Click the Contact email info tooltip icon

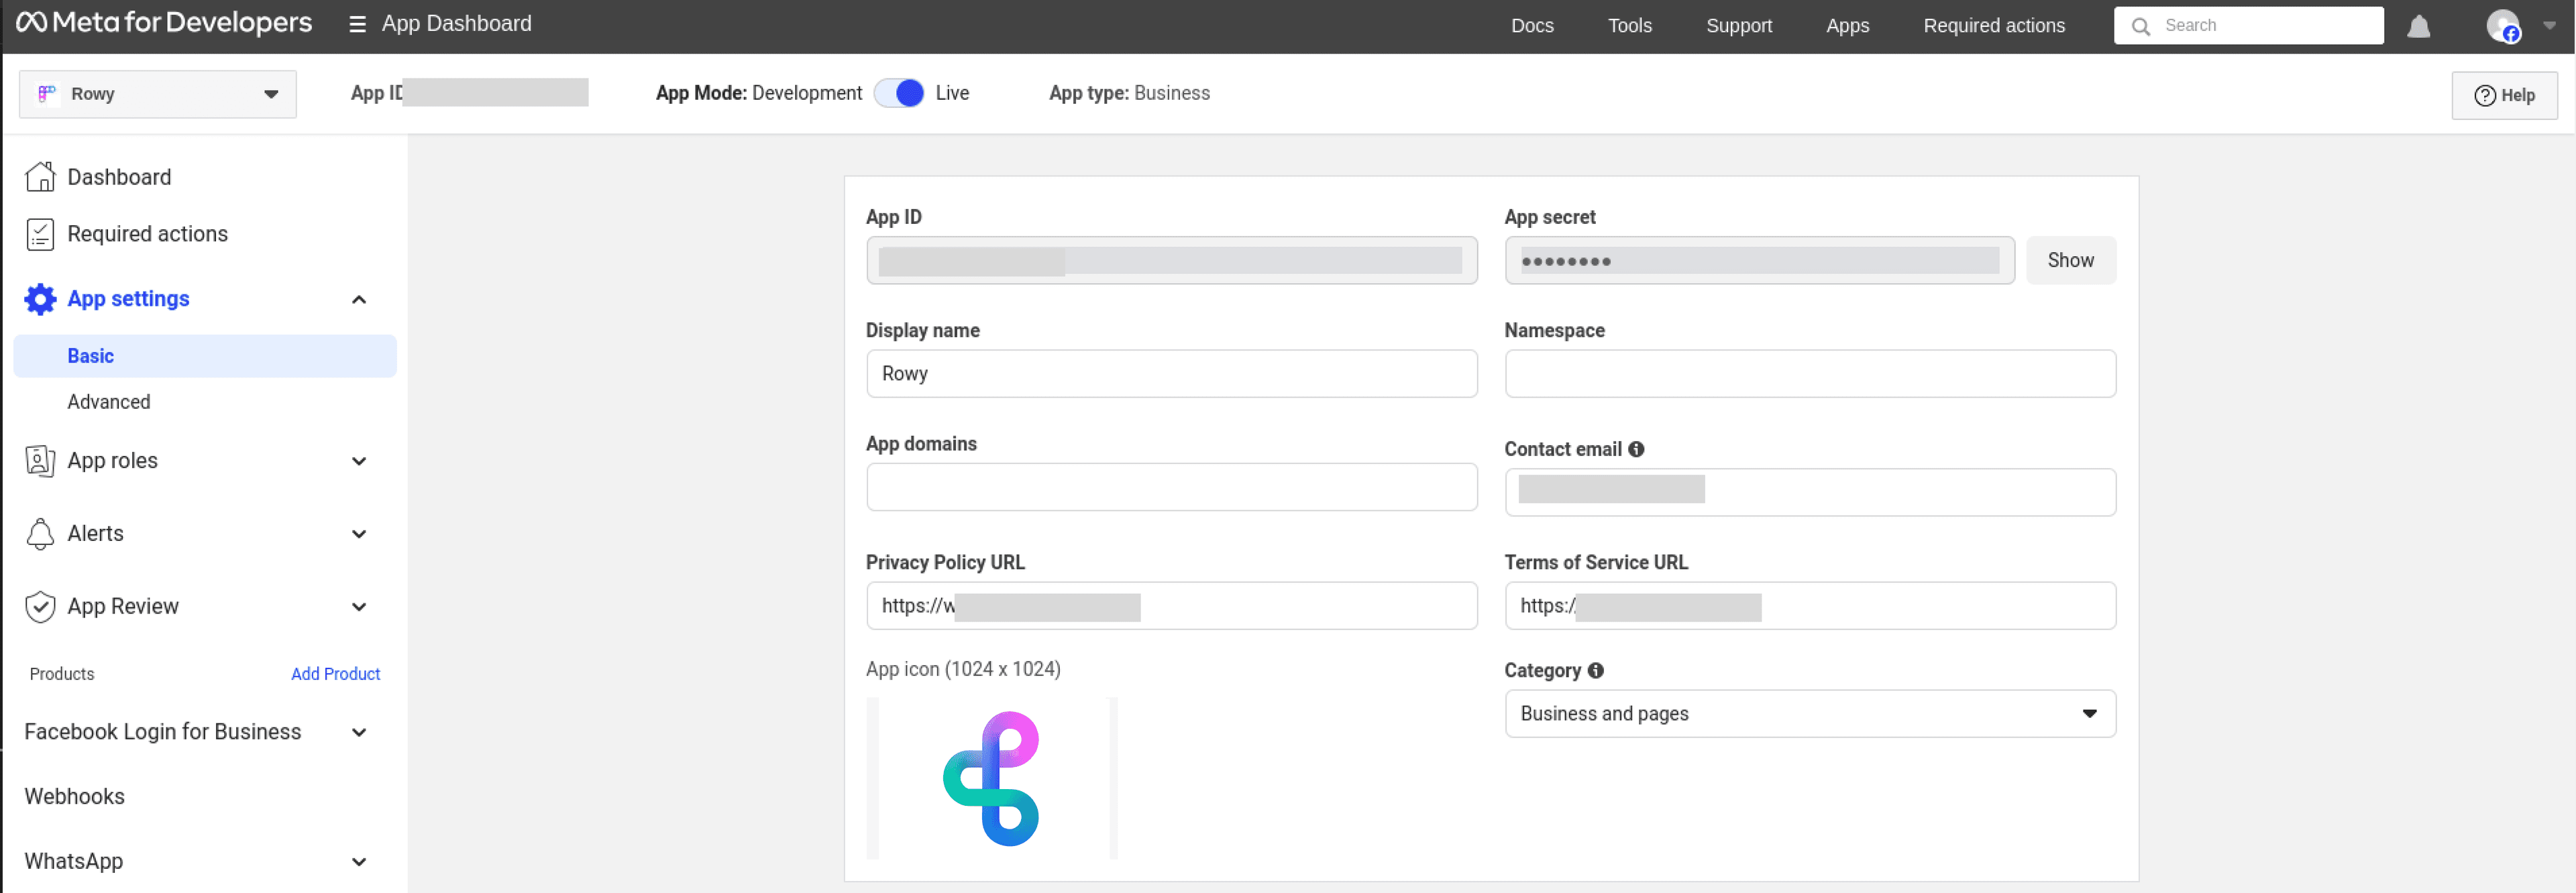point(1636,449)
